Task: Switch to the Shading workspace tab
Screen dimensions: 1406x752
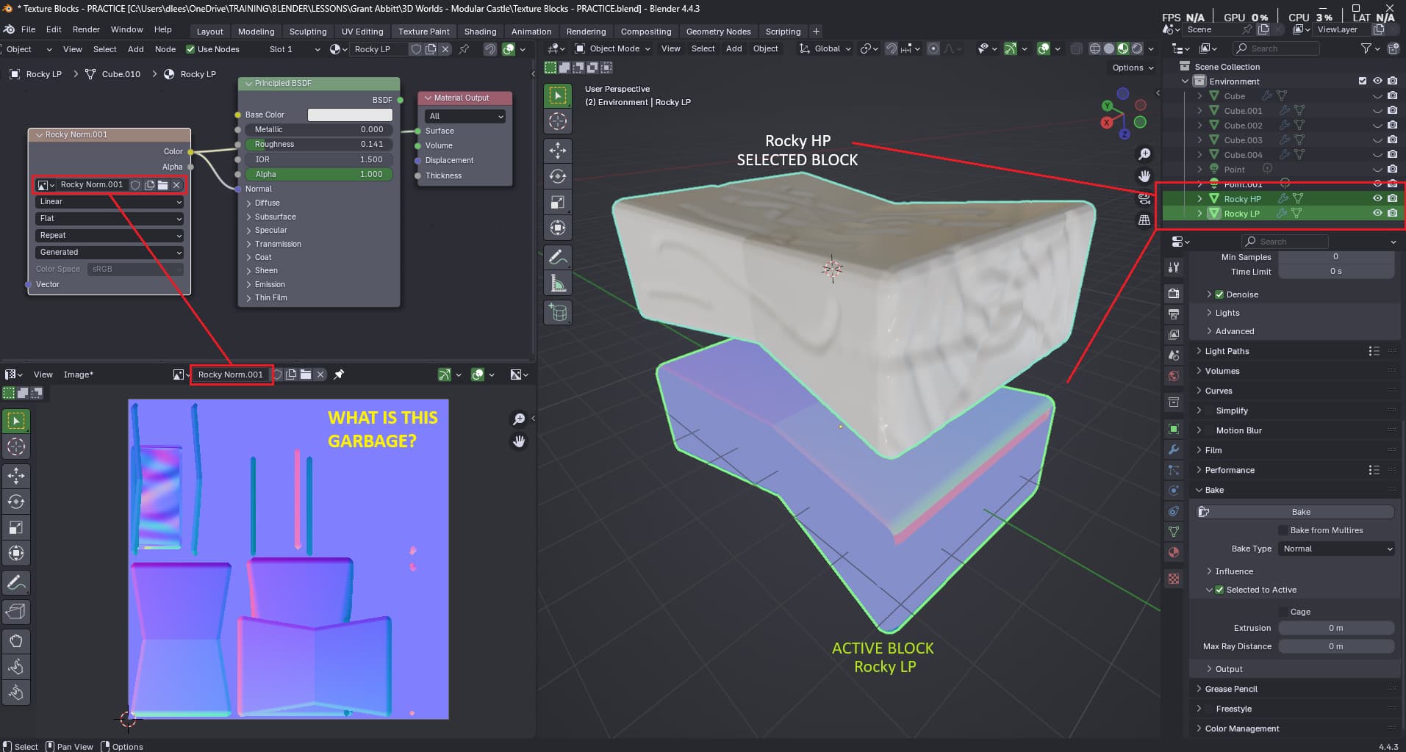Action: click(x=480, y=32)
